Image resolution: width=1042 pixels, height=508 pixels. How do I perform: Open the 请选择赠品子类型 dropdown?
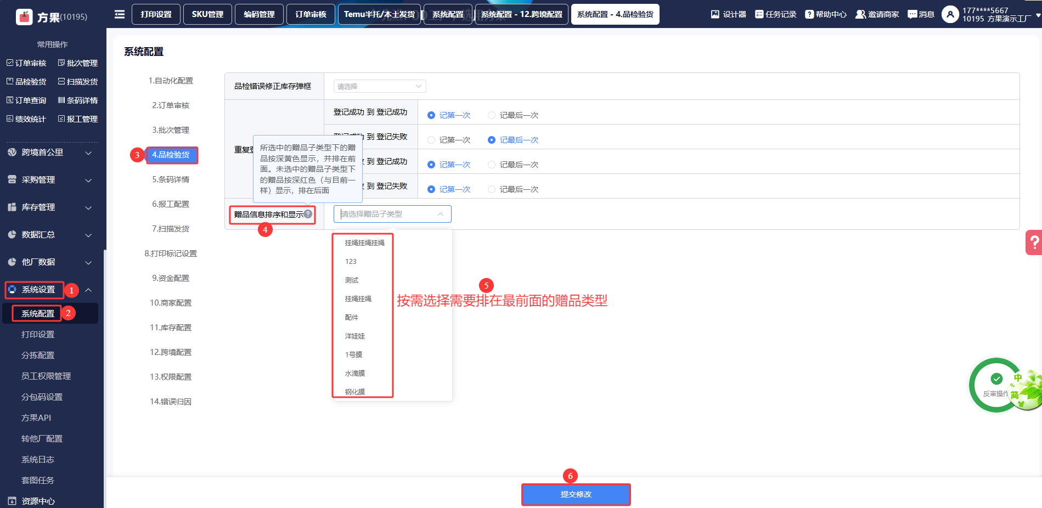point(392,214)
